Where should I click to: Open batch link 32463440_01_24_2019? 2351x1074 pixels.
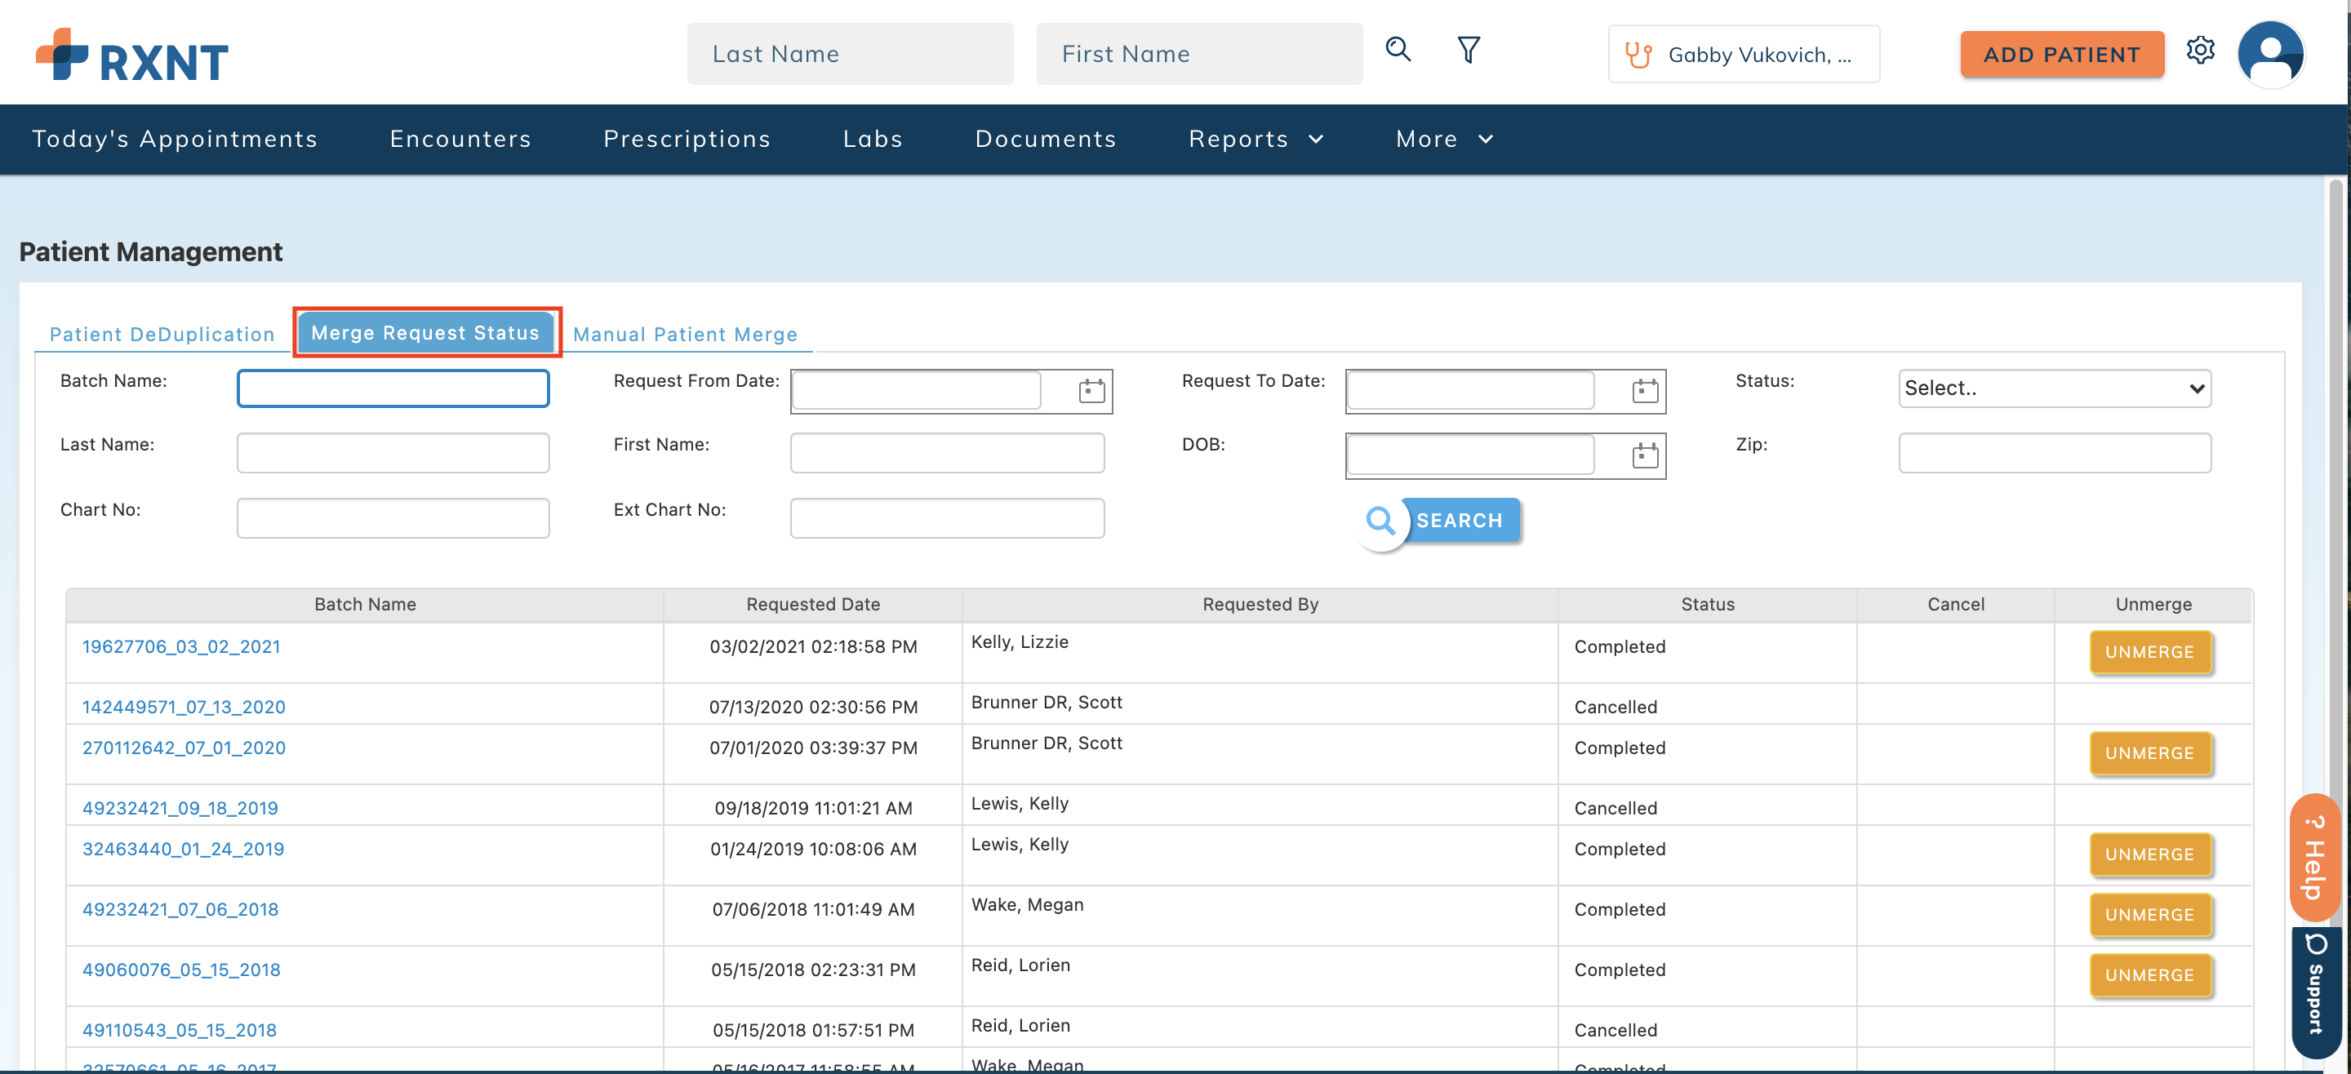pyautogui.click(x=183, y=849)
